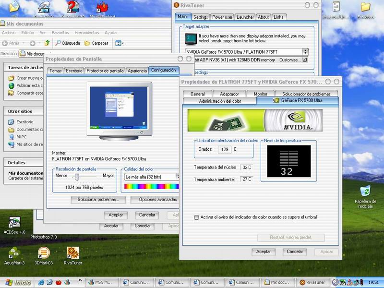The width and height of the screenshot is (384, 288).
Task: Expand hidden system tray icons arrow
Action: pyautogui.click(x=336, y=282)
